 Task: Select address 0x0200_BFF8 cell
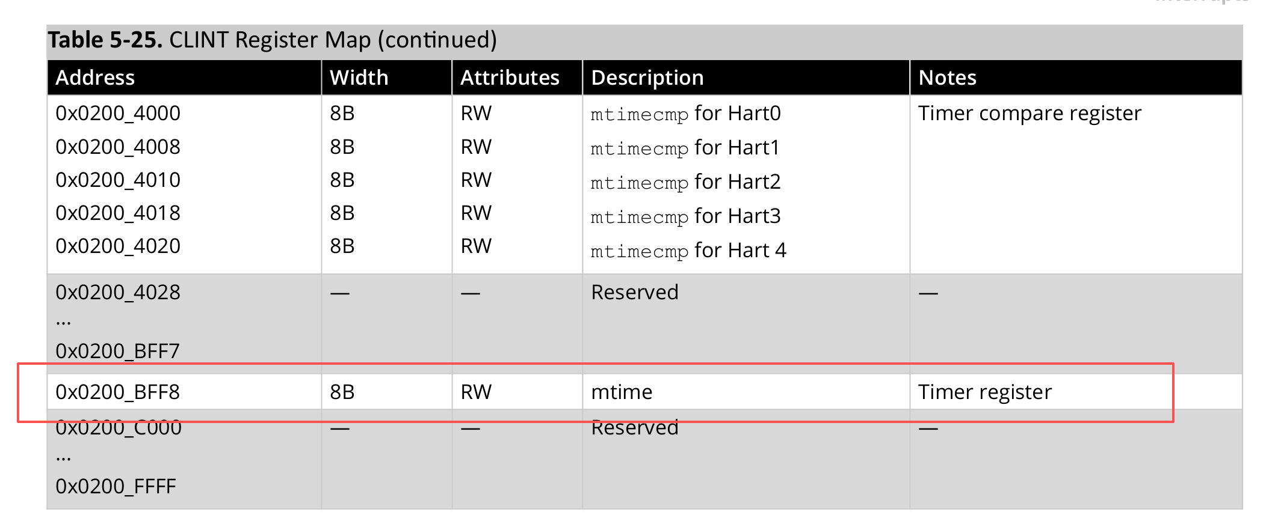[118, 392]
